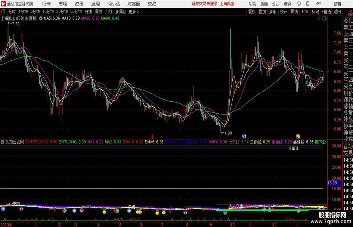This screenshot has height=227, width=353.
Task: Click the 叠加 overlay button
Action: tap(262, 12)
